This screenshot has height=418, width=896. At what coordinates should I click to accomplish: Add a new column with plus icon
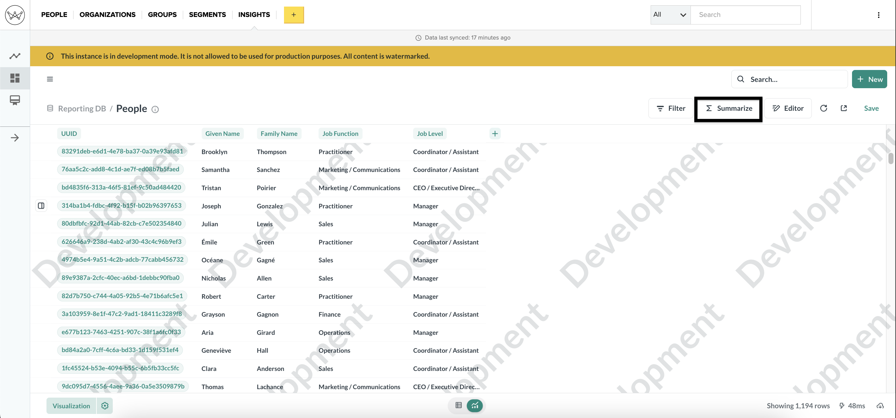pyautogui.click(x=495, y=134)
